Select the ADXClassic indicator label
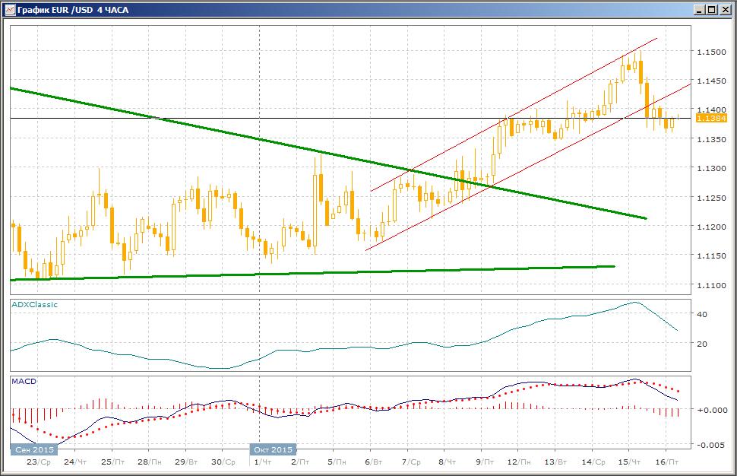The height and width of the screenshot is (476, 737). pyautogui.click(x=34, y=304)
